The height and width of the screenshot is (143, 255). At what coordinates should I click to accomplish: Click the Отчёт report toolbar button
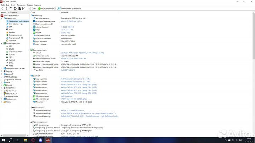tap(32, 8)
